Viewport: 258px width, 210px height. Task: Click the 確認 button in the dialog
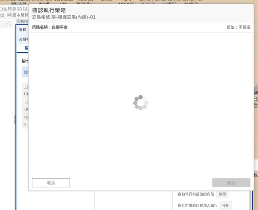pyautogui.click(x=231, y=183)
